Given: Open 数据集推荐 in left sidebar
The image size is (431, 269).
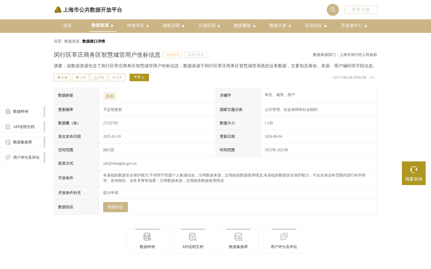Looking at the screenshot, I should tap(22, 142).
